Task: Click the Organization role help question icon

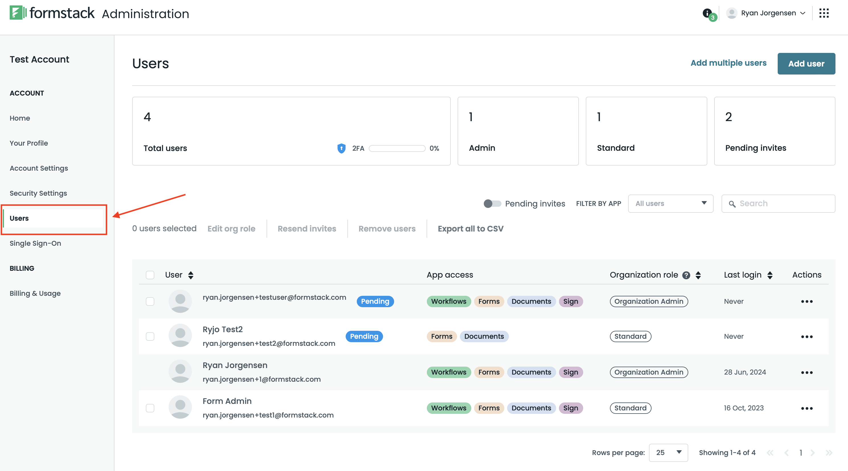Action: (686, 275)
